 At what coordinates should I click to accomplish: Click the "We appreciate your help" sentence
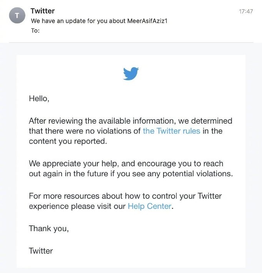click(74, 164)
